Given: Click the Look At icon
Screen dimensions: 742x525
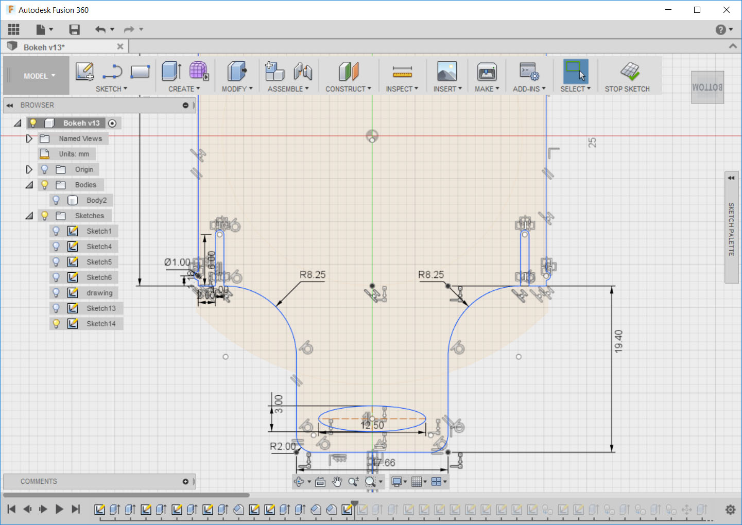Looking at the screenshot, I should pyautogui.click(x=320, y=482).
